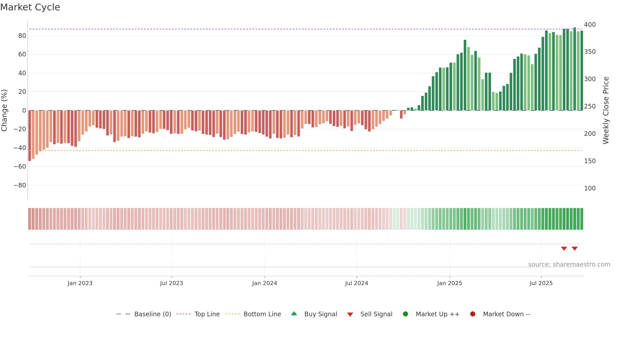Toggle the Market Down -- legend label

click(507, 314)
